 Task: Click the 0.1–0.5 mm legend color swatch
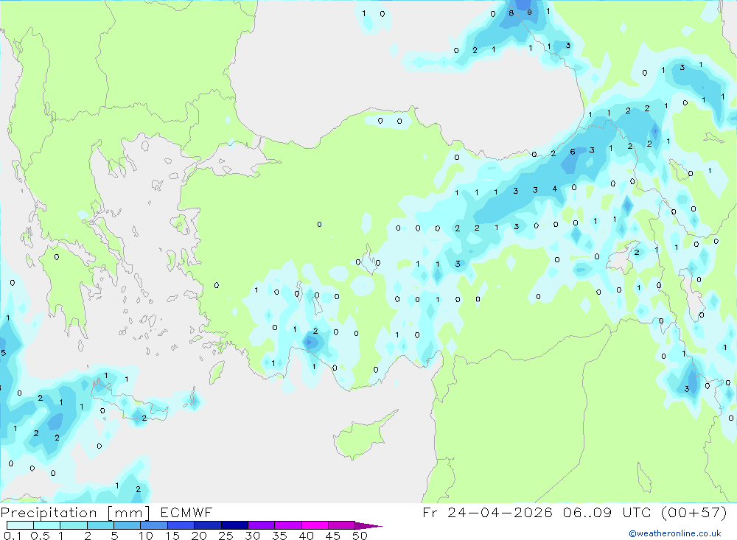pos(20,525)
